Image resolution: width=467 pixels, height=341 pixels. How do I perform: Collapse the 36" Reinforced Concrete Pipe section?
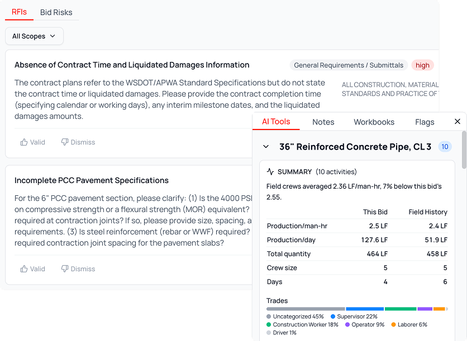266,147
